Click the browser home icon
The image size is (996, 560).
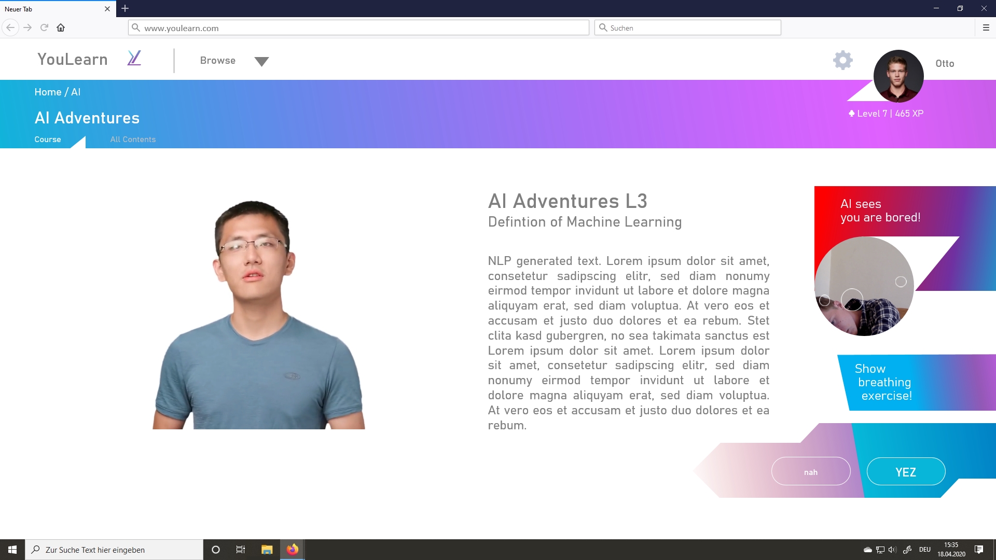[61, 28]
